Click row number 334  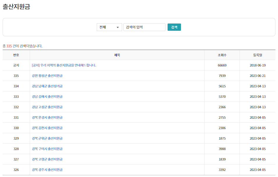pyautogui.click(x=16, y=86)
